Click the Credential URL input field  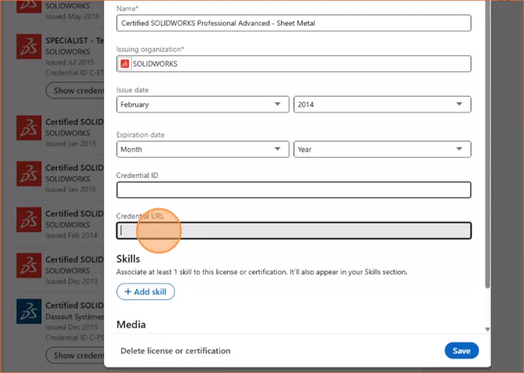[294, 231]
